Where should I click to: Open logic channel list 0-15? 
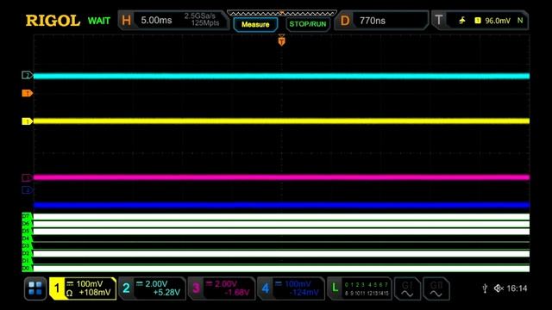tap(367, 288)
